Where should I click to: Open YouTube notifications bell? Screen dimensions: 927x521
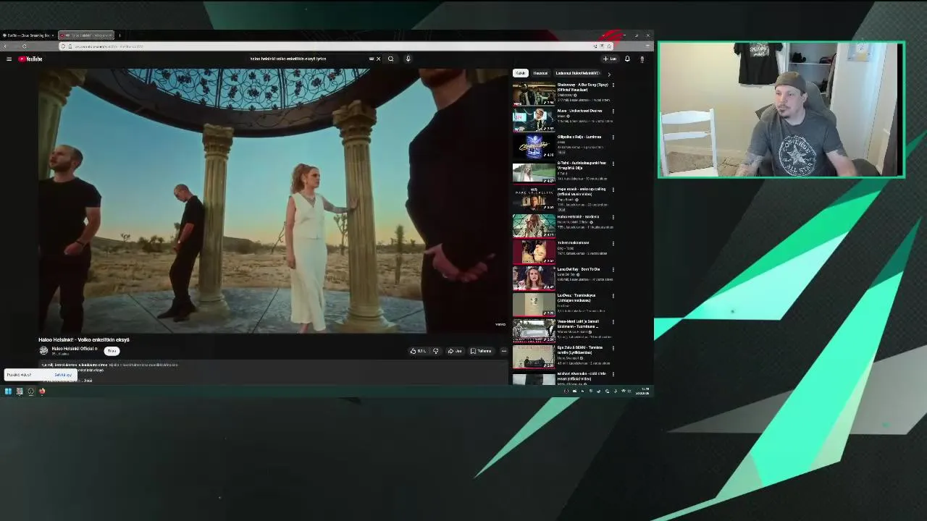[x=627, y=59]
